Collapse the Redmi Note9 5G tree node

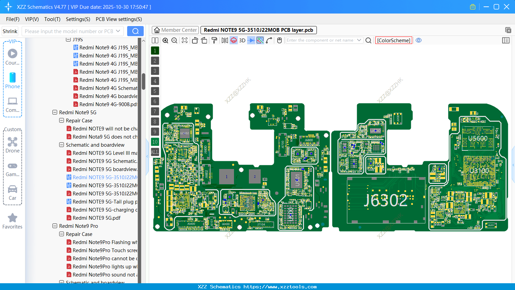coord(54,112)
